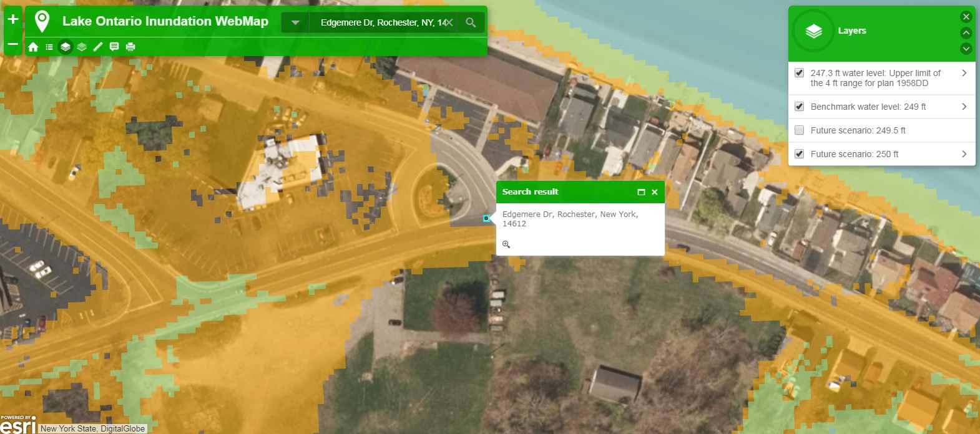Click the search magnifier icon

471,22
